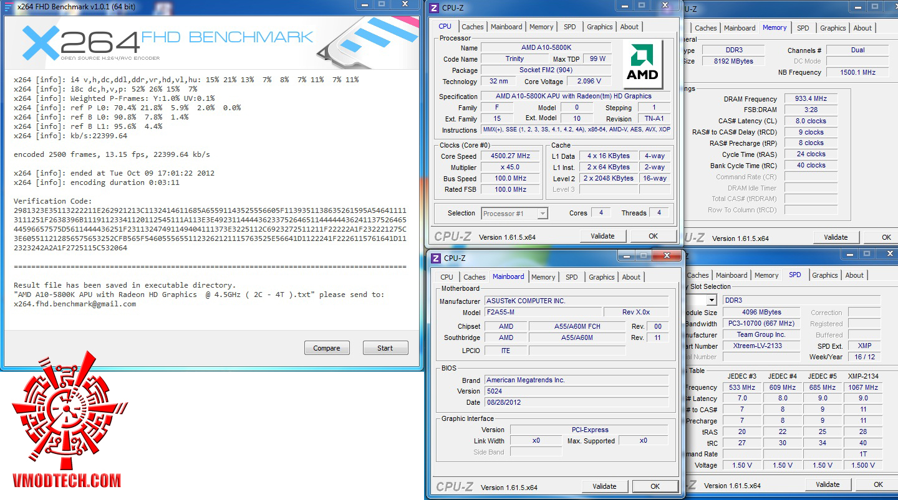Open the Processor #1 selection dropdown
Viewport: 898px width, 500px height.
(x=542, y=214)
